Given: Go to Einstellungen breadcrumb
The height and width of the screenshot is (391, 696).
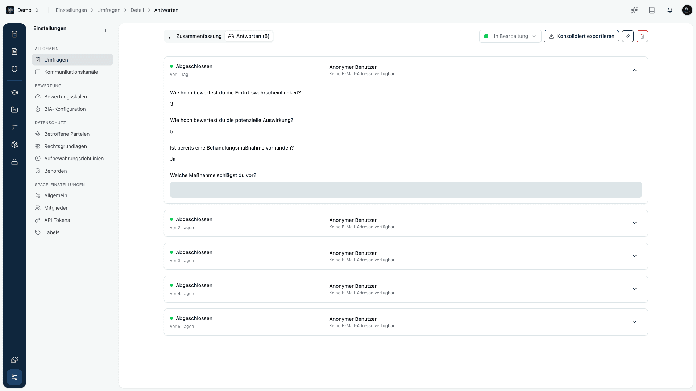Looking at the screenshot, I should (x=71, y=10).
